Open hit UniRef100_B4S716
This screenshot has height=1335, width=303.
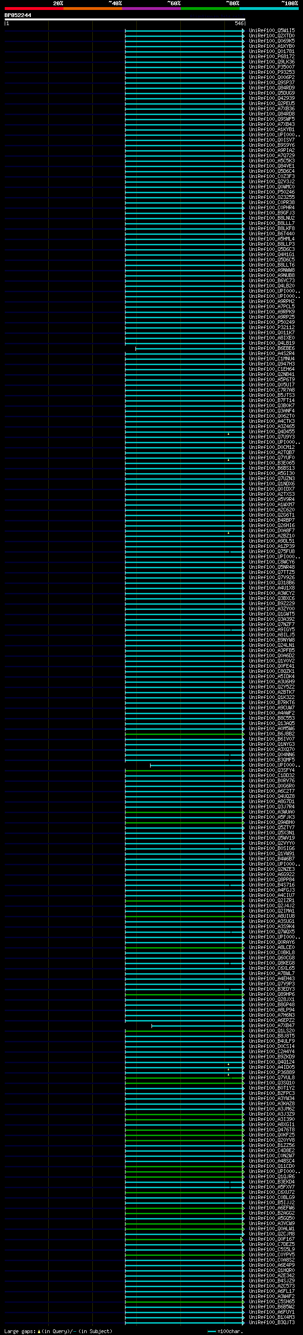[x=271, y=885]
